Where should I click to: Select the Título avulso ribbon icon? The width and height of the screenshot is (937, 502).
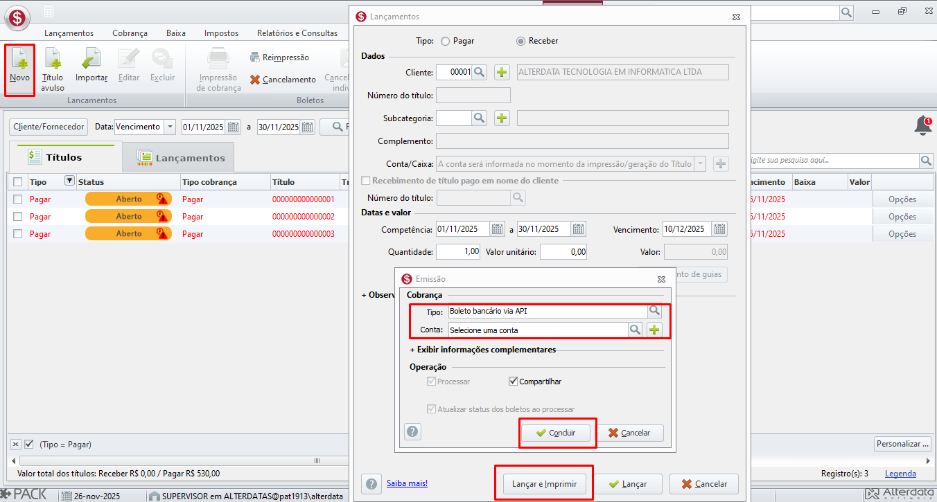point(53,59)
